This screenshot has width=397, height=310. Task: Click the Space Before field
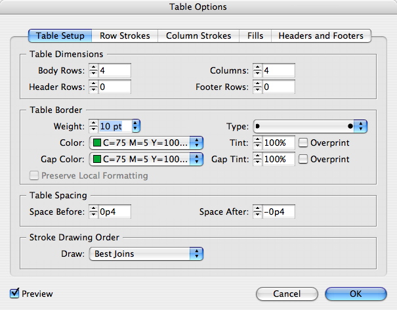coord(114,211)
